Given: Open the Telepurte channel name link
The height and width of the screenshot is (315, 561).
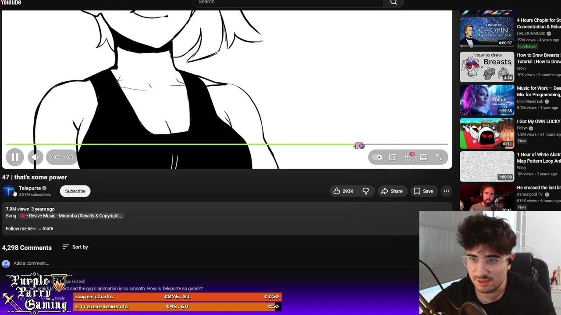Looking at the screenshot, I should 30,188.
